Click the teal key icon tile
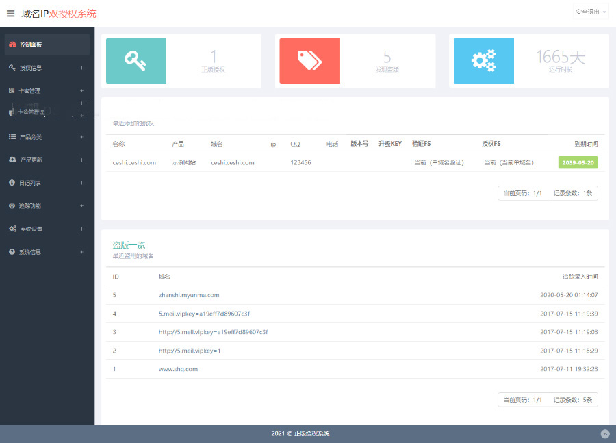The width and height of the screenshot is (616, 443). (x=136, y=60)
